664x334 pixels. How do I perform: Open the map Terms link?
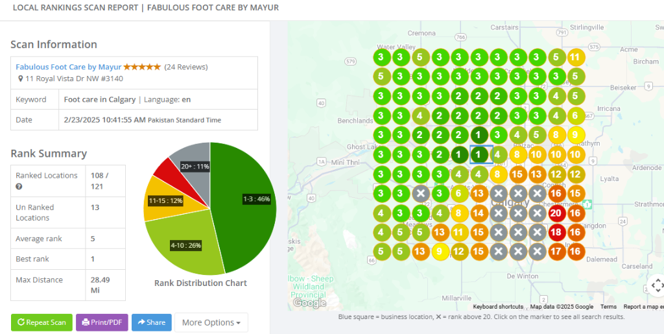pos(608,307)
